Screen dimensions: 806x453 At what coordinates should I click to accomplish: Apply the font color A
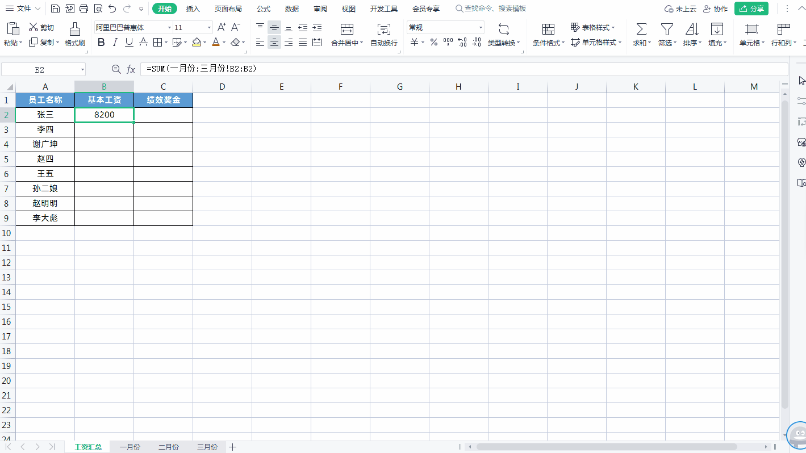216,42
